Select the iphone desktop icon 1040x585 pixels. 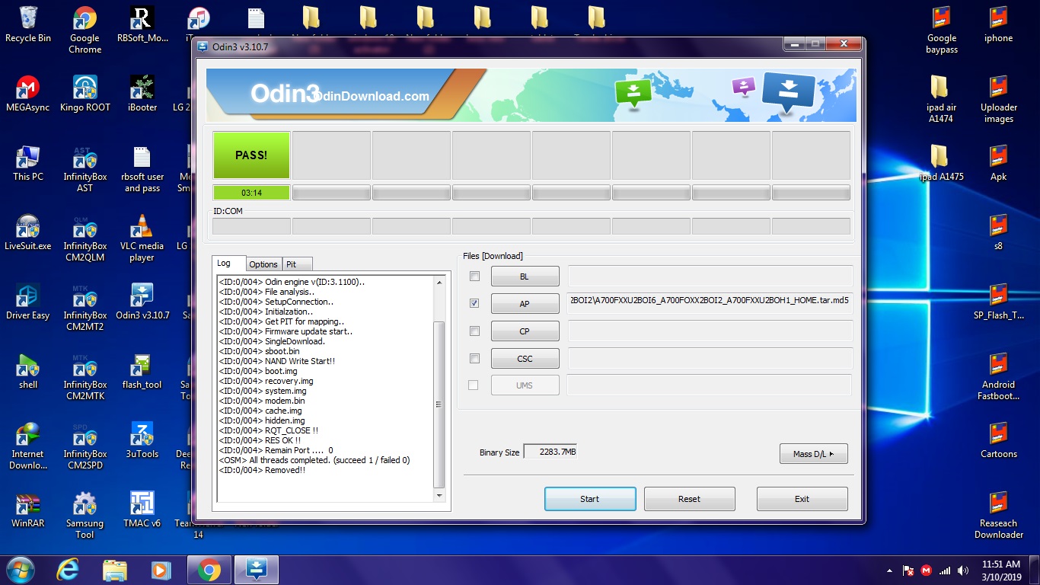click(x=999, y=24)
